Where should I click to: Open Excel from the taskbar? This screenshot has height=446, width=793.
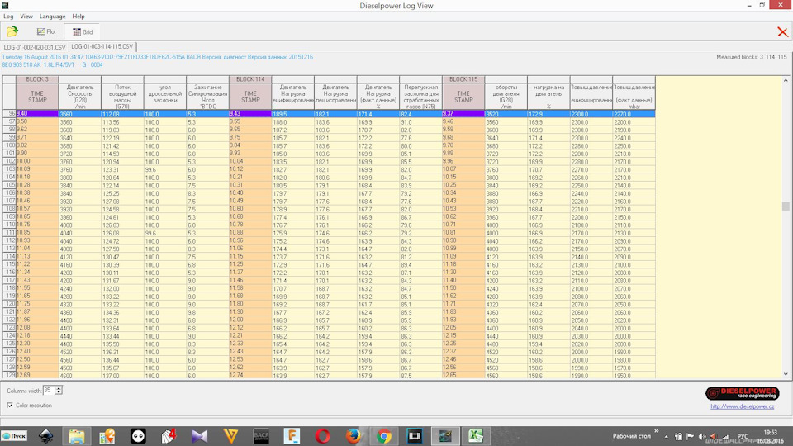point(476,435)
